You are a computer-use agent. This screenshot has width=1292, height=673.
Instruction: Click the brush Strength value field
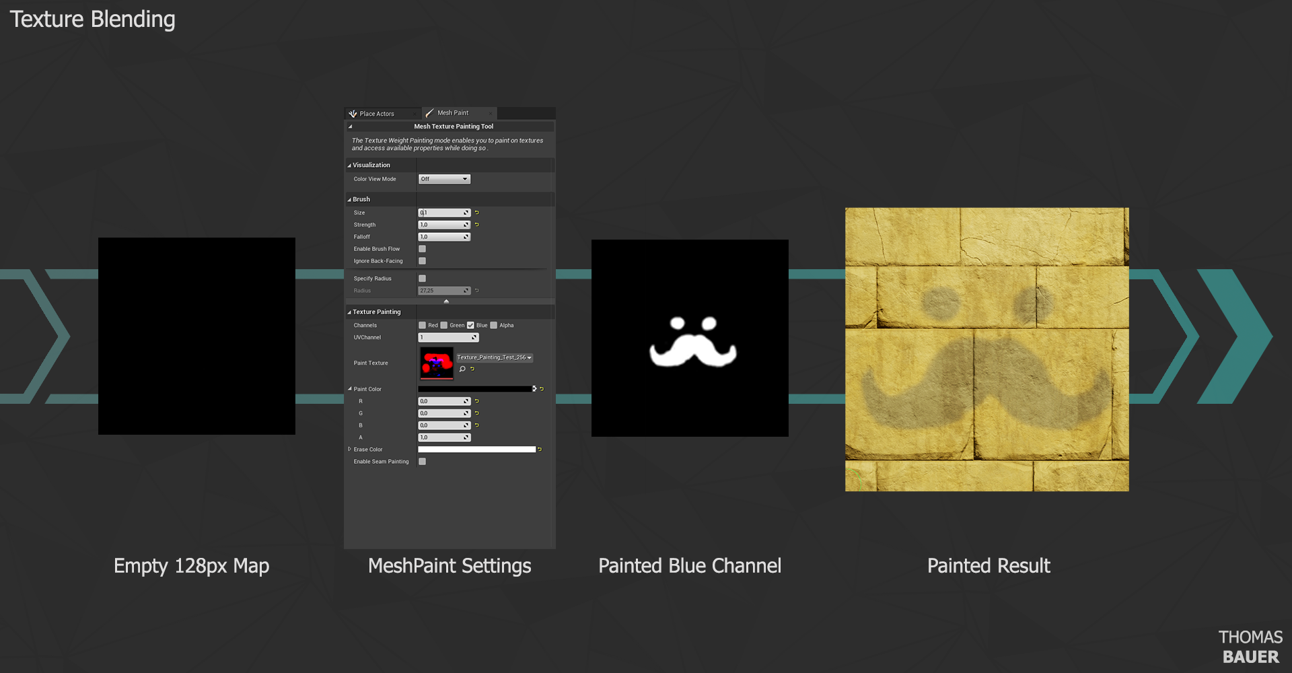[x=444, y=225]
